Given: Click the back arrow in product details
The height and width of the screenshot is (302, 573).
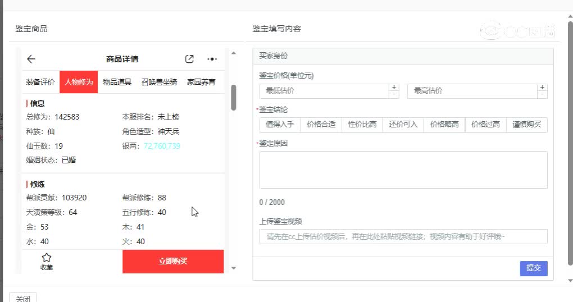Looking at the screenshot, I should (31, 59).
